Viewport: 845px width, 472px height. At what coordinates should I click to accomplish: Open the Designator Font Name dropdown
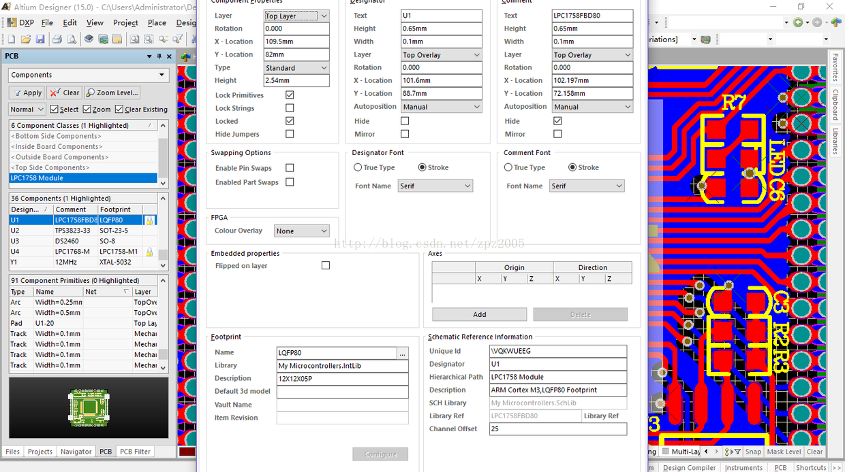[435, 186]
